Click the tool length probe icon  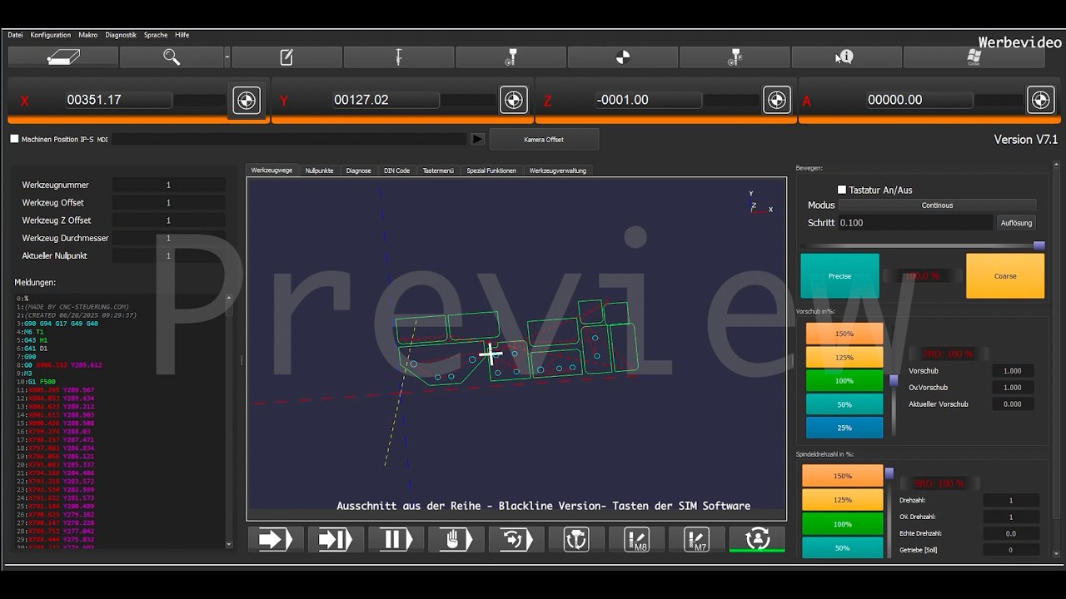coord(398,57)
